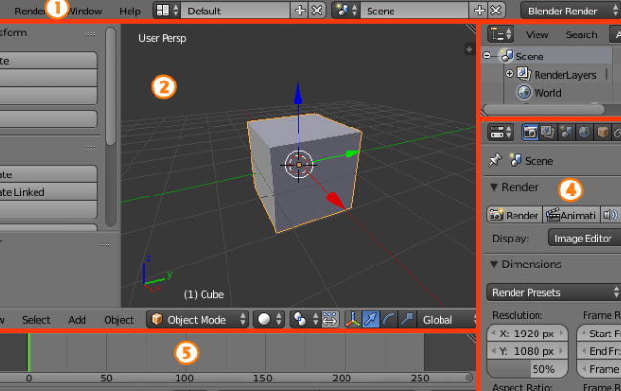Viewport: 621px width, 391px height.
Task: Open the Outliner editor type selector
Action: click(x=500, y=34)
